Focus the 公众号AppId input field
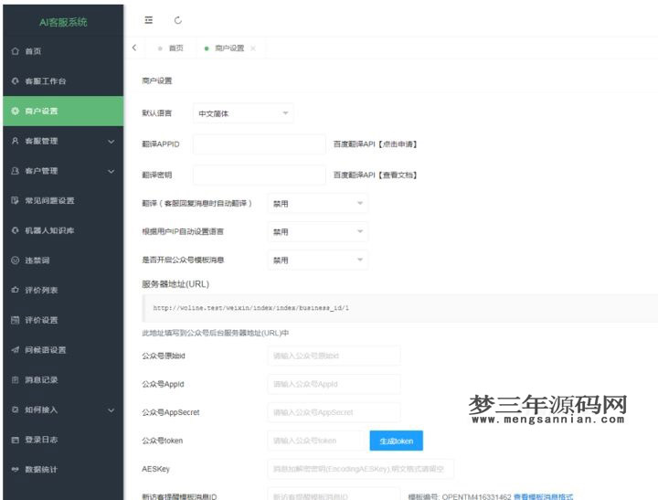The image size is (658, 500). pos(334,384)
